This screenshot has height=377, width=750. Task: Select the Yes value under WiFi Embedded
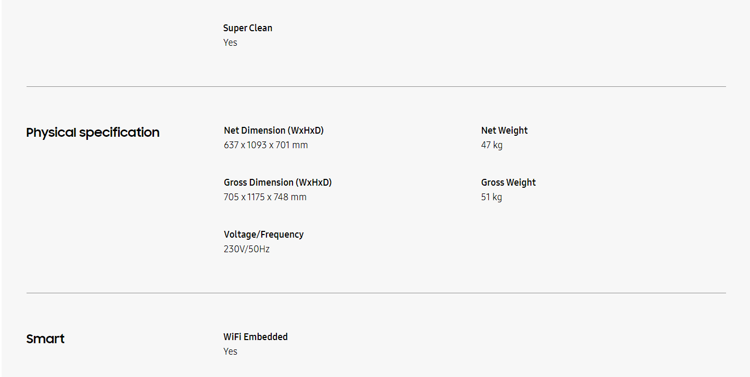(x=230, y=352)
